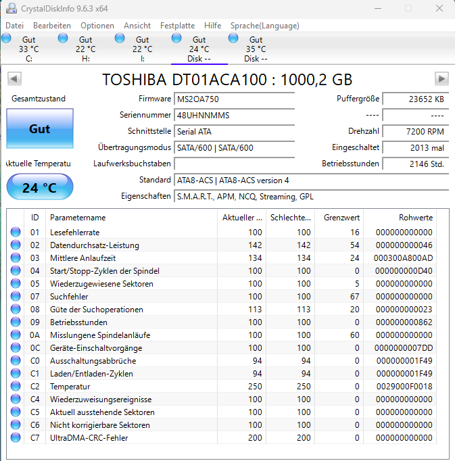Screen dimensions: 455x461
Task: Click status orb of ID 09 Betriebsstunden row
Action: [16, 322]
